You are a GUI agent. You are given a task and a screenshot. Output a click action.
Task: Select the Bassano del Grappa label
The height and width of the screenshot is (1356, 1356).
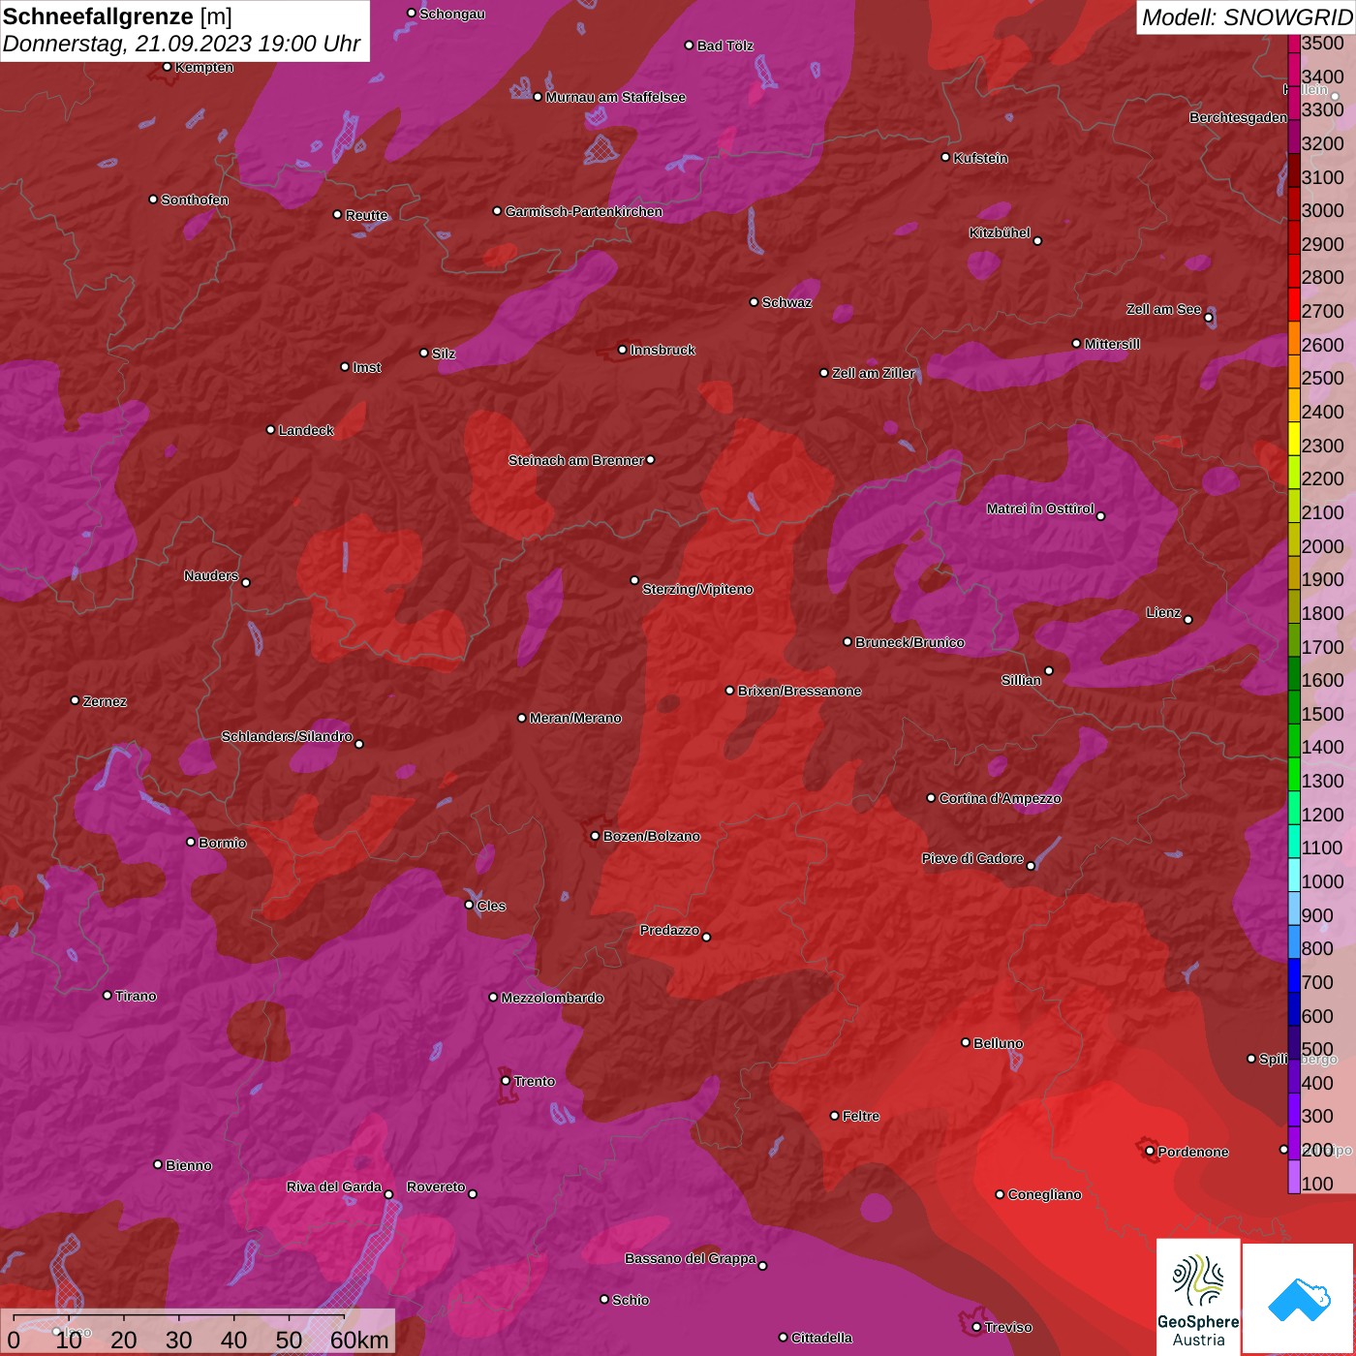pos(691,1258)
